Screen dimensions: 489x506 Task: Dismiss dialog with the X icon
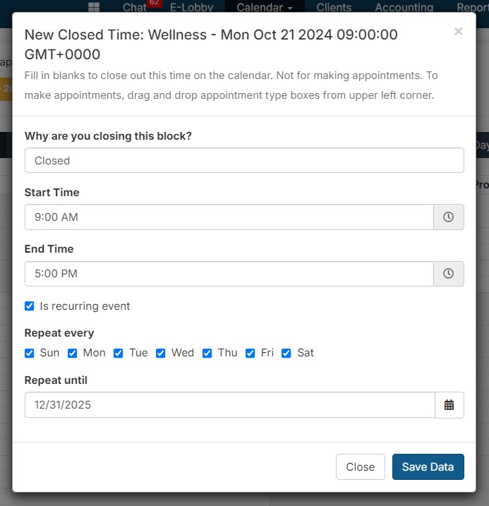(x=459, y=31)
